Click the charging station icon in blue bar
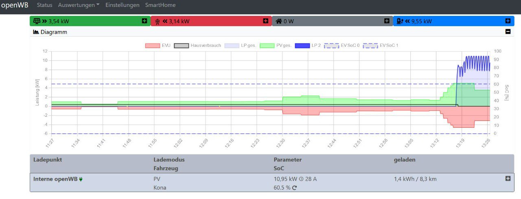Image resolution: width=521 pixels, height=199 pixels. [400, 21]
